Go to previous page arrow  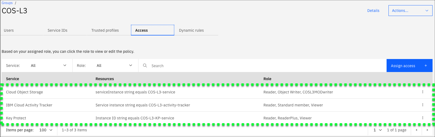(x=416, y=130)
